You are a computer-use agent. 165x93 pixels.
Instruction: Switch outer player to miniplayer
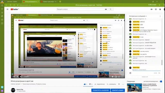coord(116,77)
